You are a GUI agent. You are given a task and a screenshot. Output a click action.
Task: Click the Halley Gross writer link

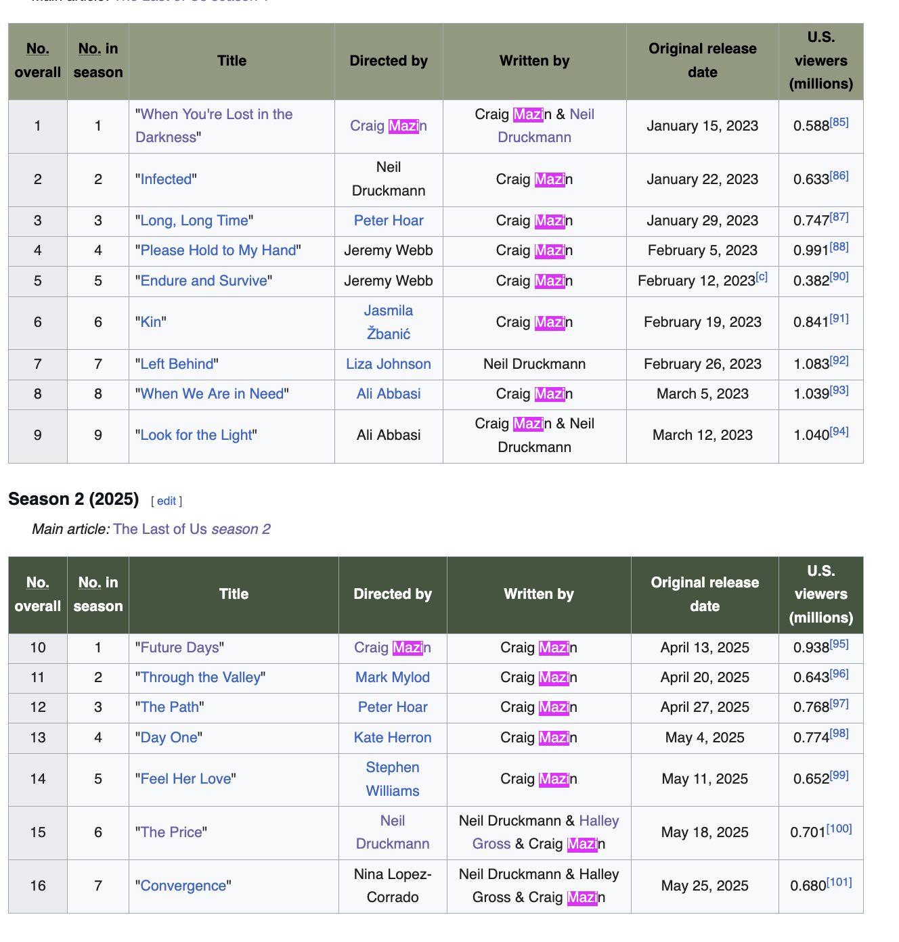tap(598, 821)
